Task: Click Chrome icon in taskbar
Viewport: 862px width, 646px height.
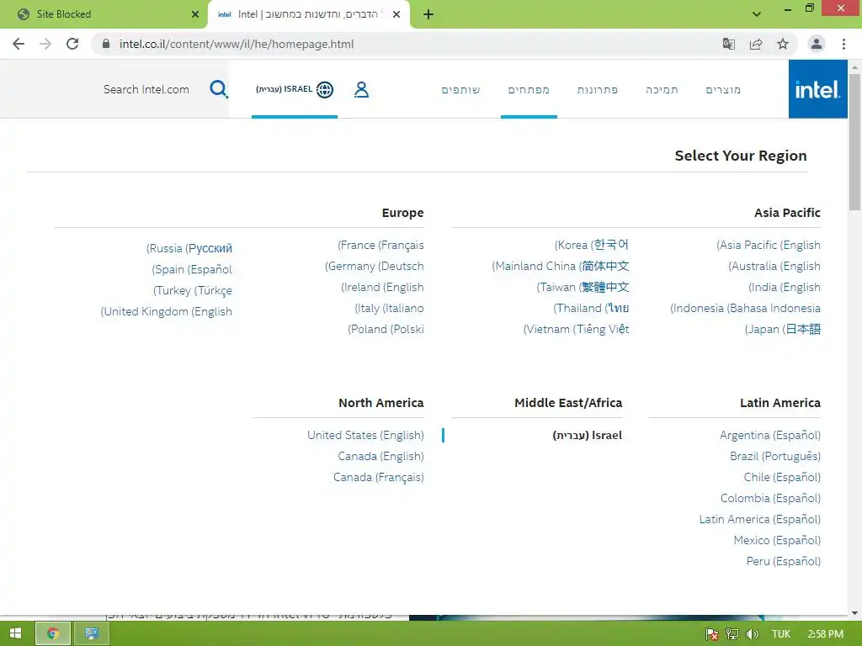Action: [53, 633]
